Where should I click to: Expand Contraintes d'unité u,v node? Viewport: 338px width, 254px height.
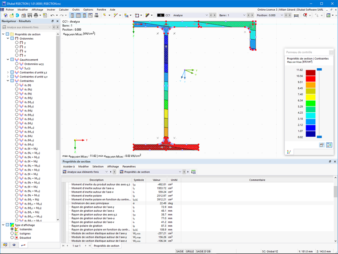tap(8, 77)
